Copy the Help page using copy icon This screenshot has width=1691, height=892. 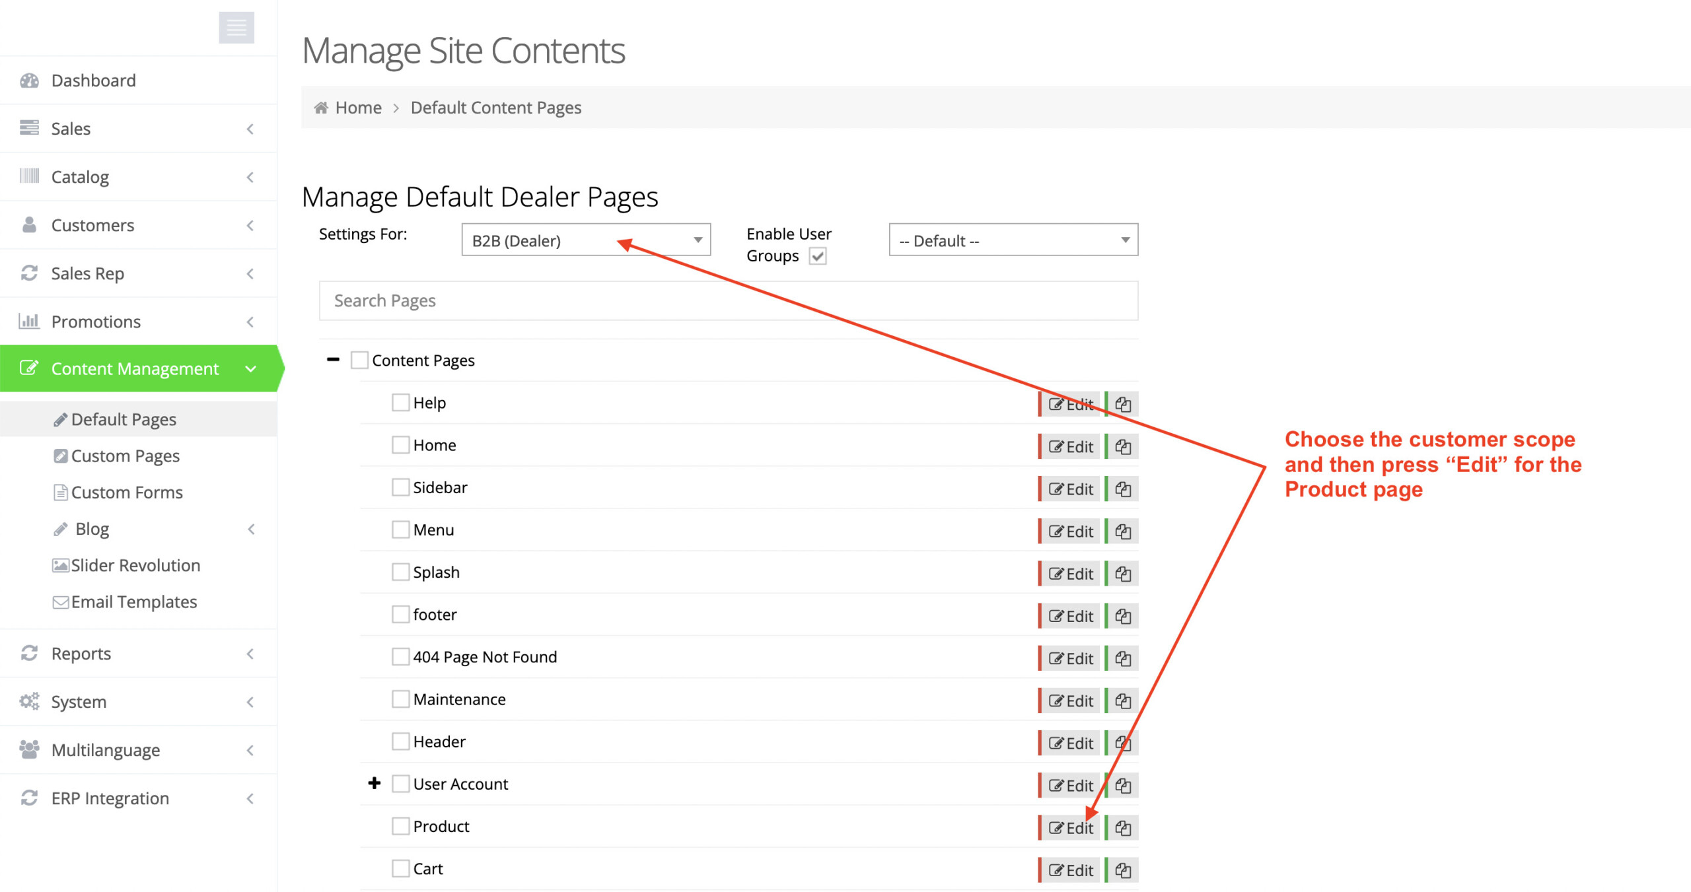[x=1122, y=404]
